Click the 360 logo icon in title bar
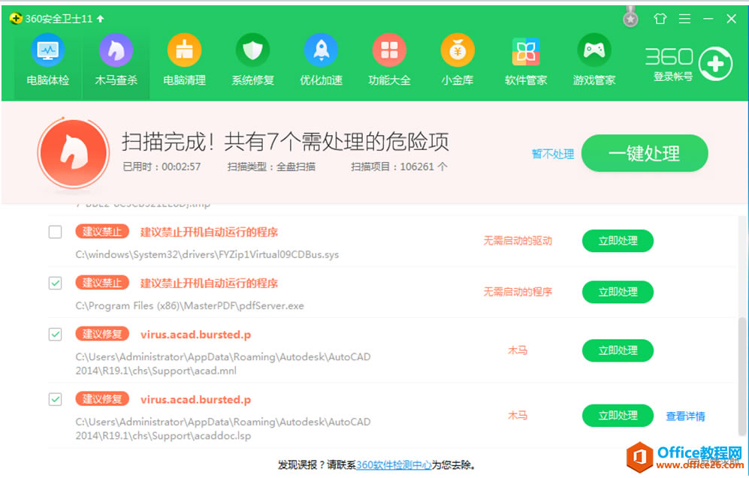Screen dimensions: 749x478 click(x=16, y=19)
